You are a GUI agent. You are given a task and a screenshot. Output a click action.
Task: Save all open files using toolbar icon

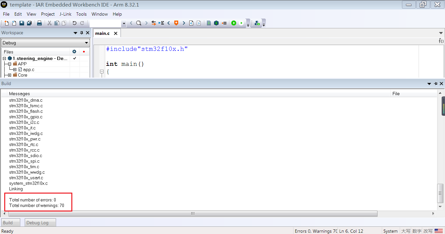click(29, 23)
